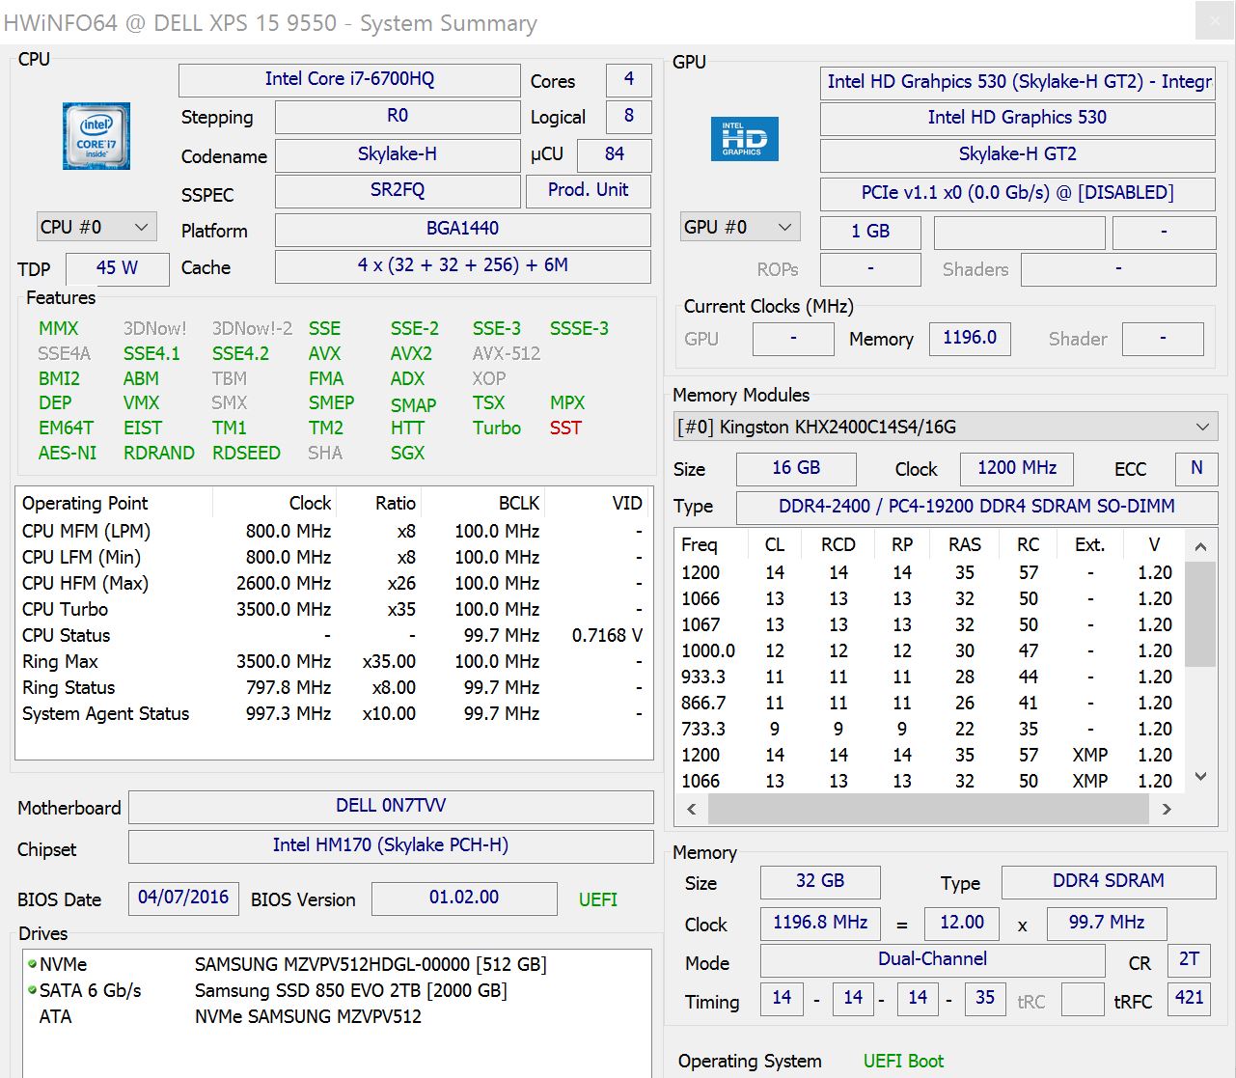Click memory timings horizontal scroll right arrow

[x=1167, y=809]
